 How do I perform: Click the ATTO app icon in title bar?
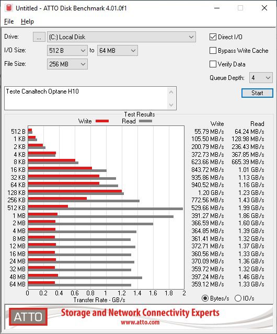(x=9, y=8)
